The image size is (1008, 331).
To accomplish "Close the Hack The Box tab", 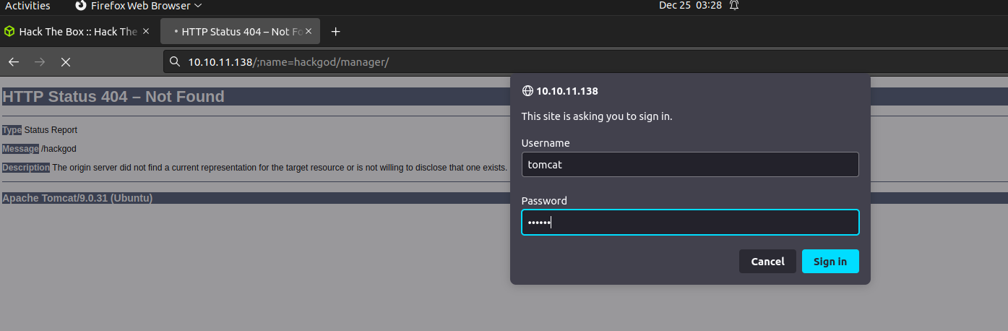I will (x=146, y=32).
